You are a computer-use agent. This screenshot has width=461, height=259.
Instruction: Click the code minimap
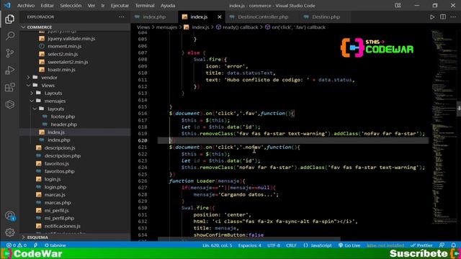coord(443,127)
